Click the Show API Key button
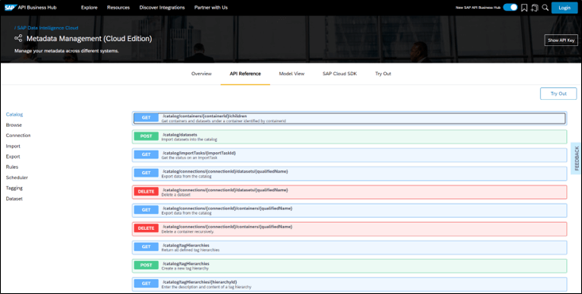Screen dimensions: 582x294 (561, 40)
